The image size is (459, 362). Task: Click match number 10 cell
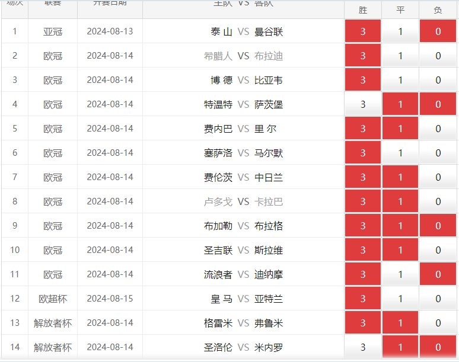click(x=15, y=250)
